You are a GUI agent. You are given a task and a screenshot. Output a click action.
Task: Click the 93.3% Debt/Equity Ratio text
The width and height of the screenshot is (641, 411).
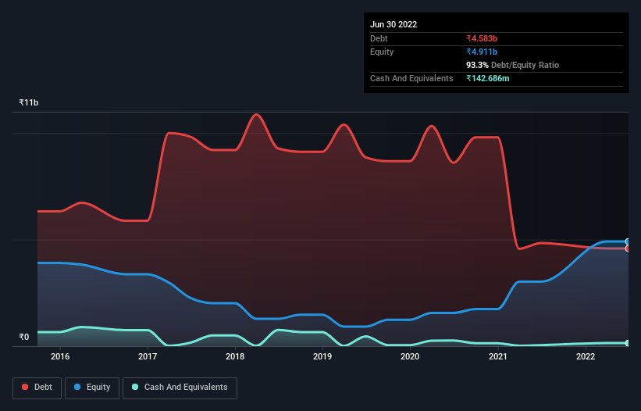(x=512, y=65)
